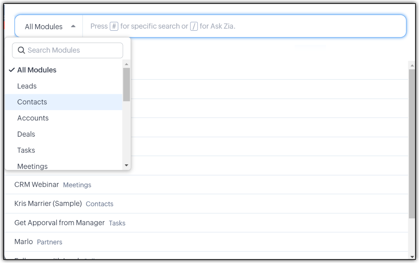
Task: Click the results pane scroll-down arrow
Action: click(412, 256)
